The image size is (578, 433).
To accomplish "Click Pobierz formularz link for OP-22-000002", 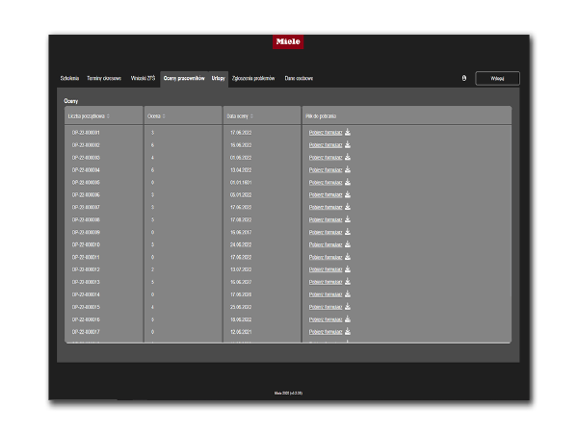I will click(325, 144).
